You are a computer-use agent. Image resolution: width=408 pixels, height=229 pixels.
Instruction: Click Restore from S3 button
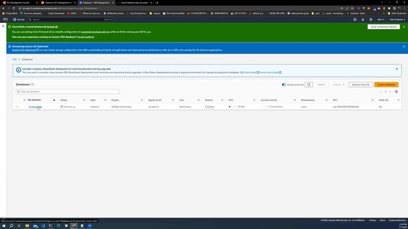tap(361, 85)
